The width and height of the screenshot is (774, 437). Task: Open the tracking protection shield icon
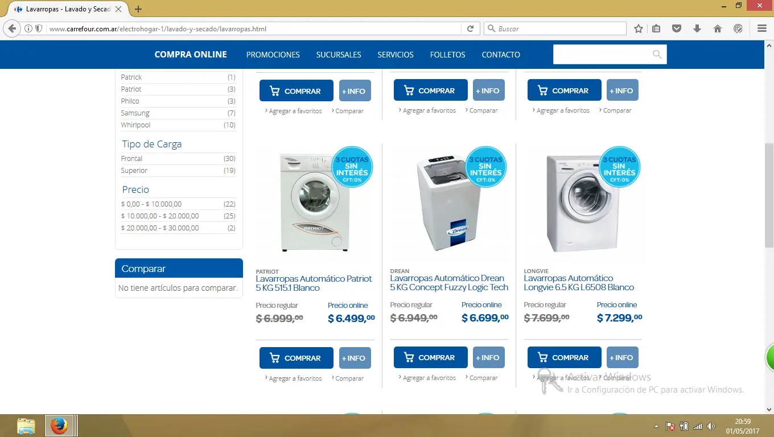coord(39,28)
